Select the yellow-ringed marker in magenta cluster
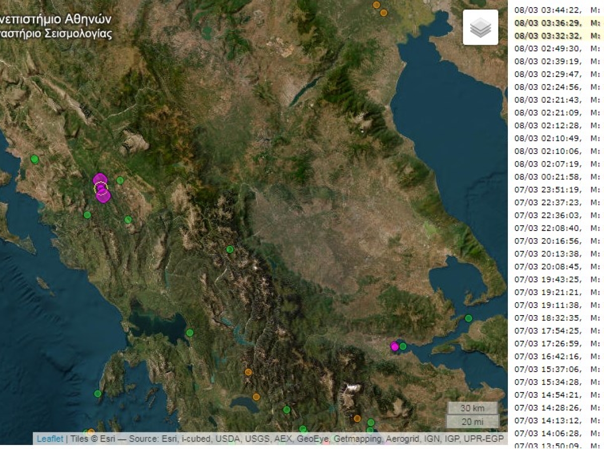 [x=101, y=188]
